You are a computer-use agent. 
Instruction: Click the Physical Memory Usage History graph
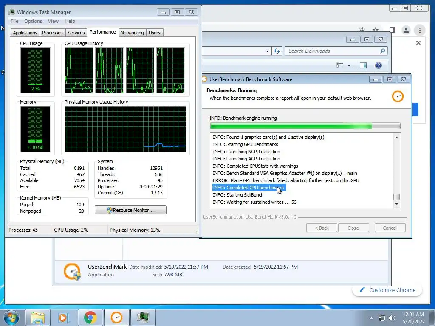pyautogui.click(x=125, y=129)
